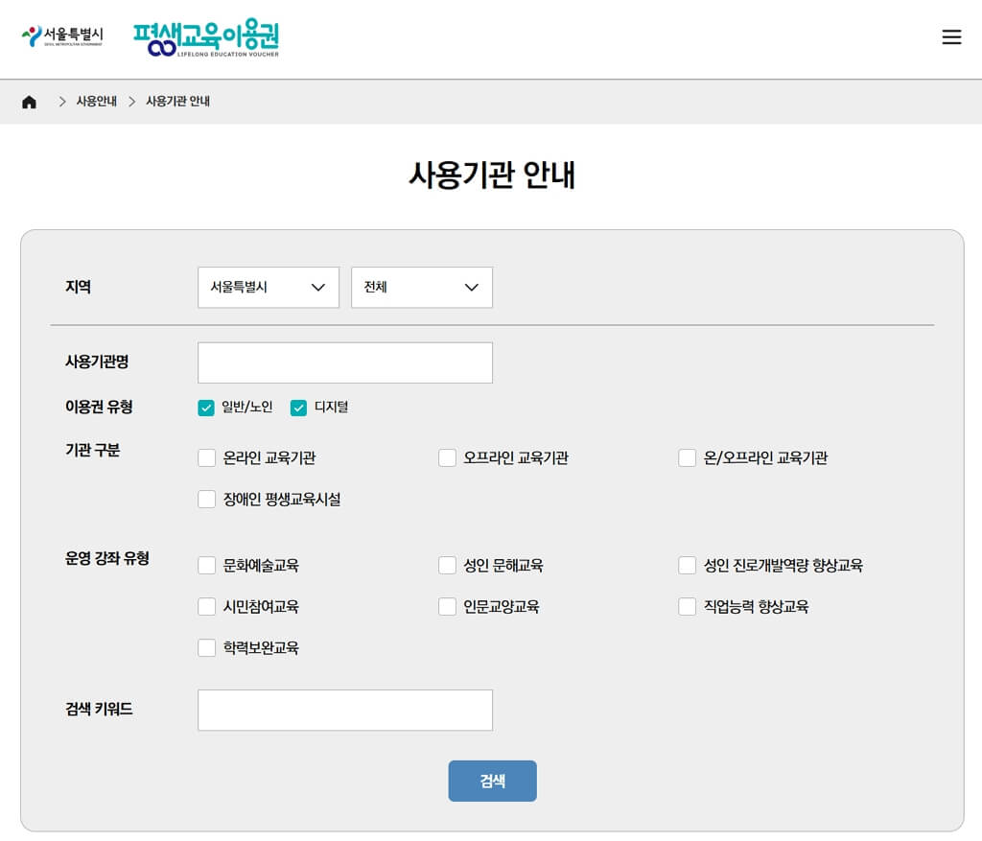Go to 사용안내 in the breadcrumb
982x841 pixels.
tap(96, 102)
